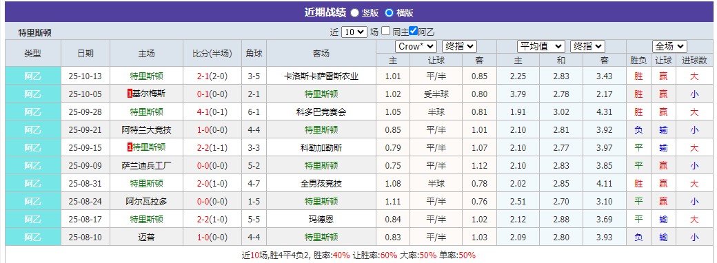Open home team 阿尔瓦拉多

[x=147, y=201]
